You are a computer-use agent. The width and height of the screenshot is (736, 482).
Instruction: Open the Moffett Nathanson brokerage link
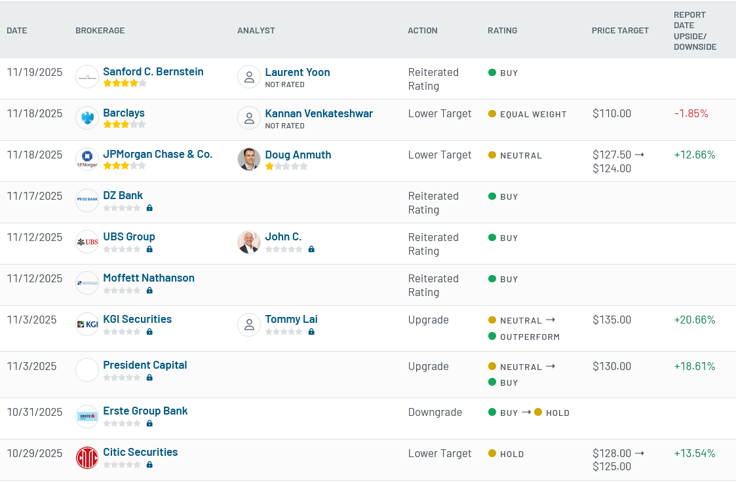pyautogui.click(x=149, y=278)
